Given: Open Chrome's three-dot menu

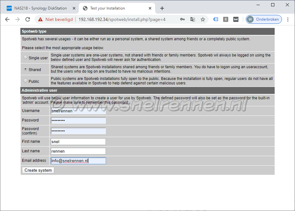Looking at the screenshot, I should coord(288,19).
